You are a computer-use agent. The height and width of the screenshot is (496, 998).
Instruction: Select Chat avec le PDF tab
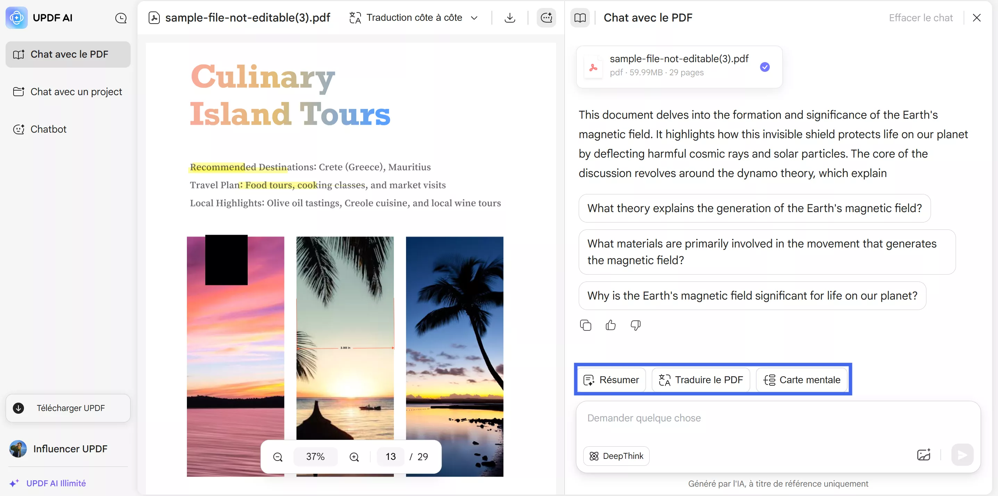click(68, 54)
